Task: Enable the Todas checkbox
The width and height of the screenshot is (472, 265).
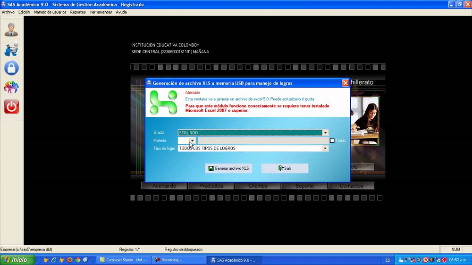Action: (x=332, y=141)
